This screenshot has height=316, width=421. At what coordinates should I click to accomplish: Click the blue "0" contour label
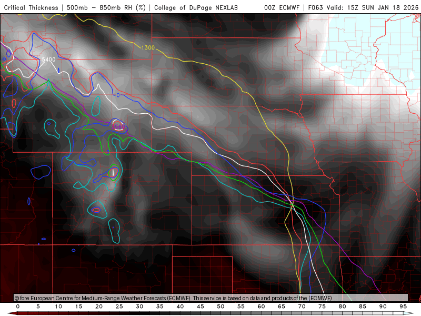tap(118, 95)
